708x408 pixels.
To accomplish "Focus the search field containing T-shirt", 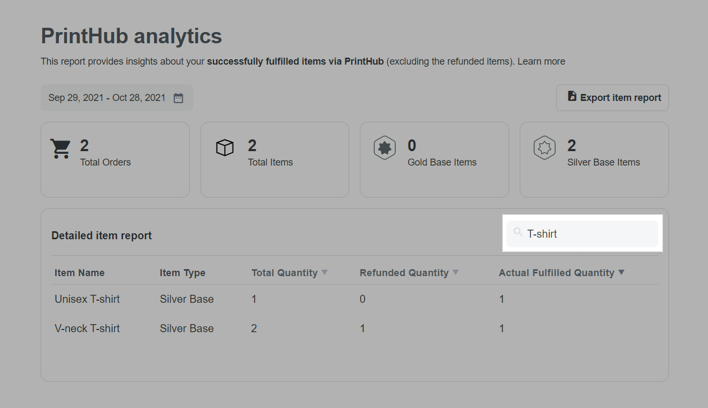I will pos(588,234).
